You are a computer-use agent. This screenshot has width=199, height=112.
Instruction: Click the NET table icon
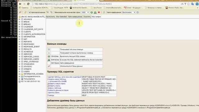(22, 39)
